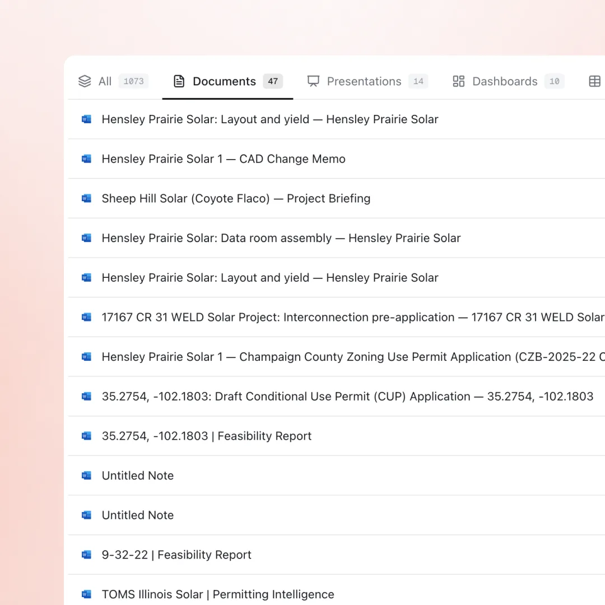Viewport: 605px width, 605px height.
Task: Click Word icon beside Draft Conditional Use Permit
Action: (86, 396)
